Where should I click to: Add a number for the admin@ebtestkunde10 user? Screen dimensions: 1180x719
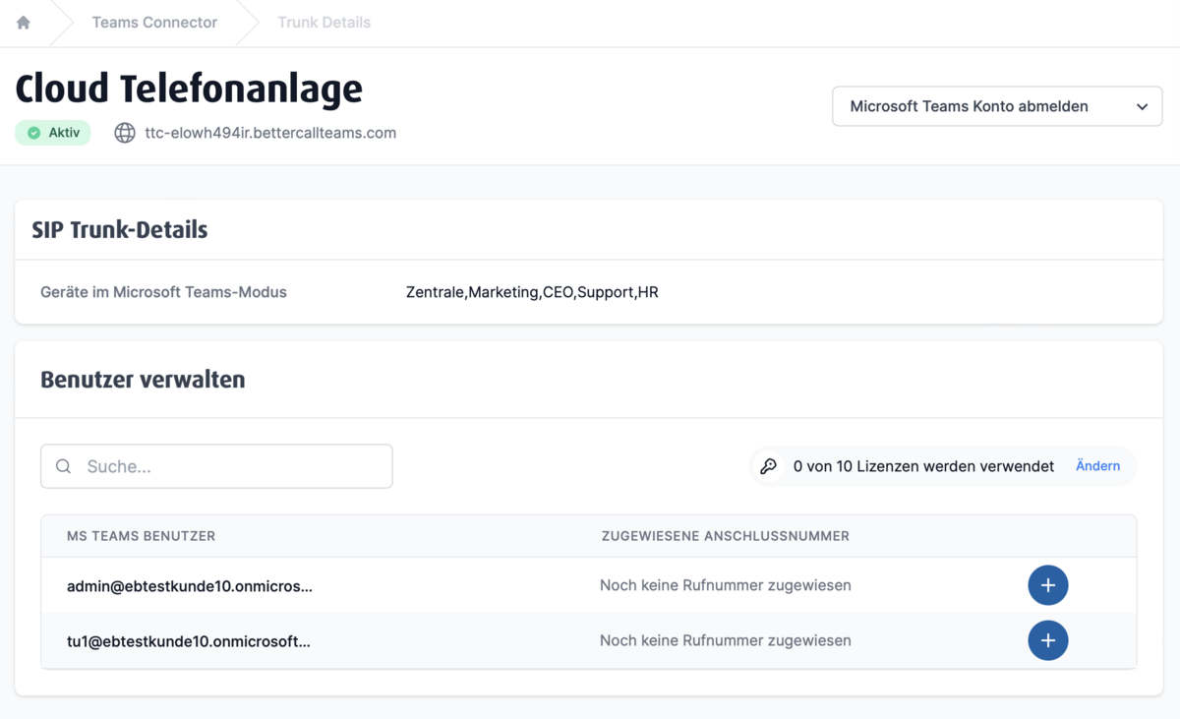1047,585
